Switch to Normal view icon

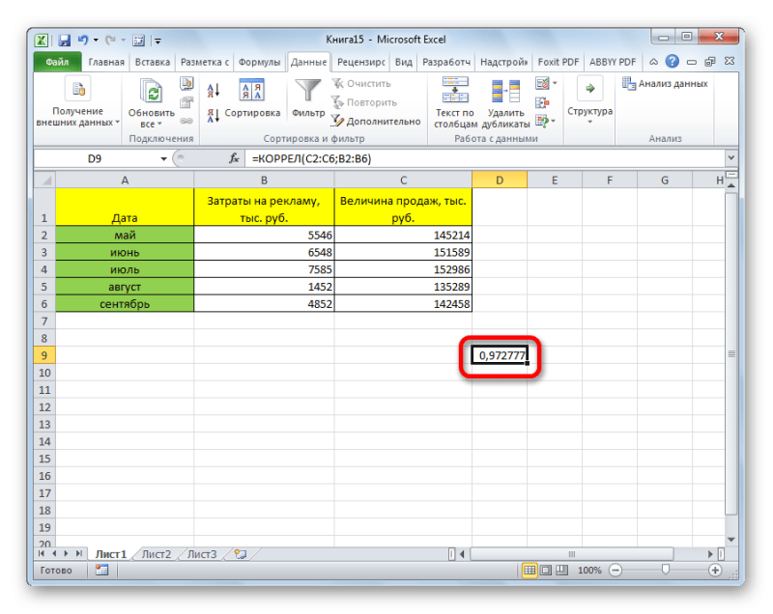tap(530, 571)
